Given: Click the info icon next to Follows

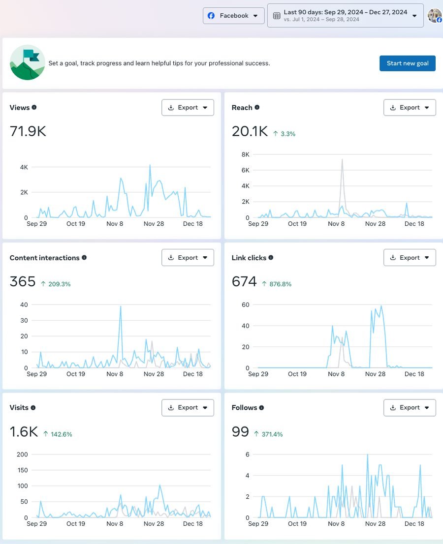Looking at the screenshot, I should pyautogui.click(x=261, y=408).
